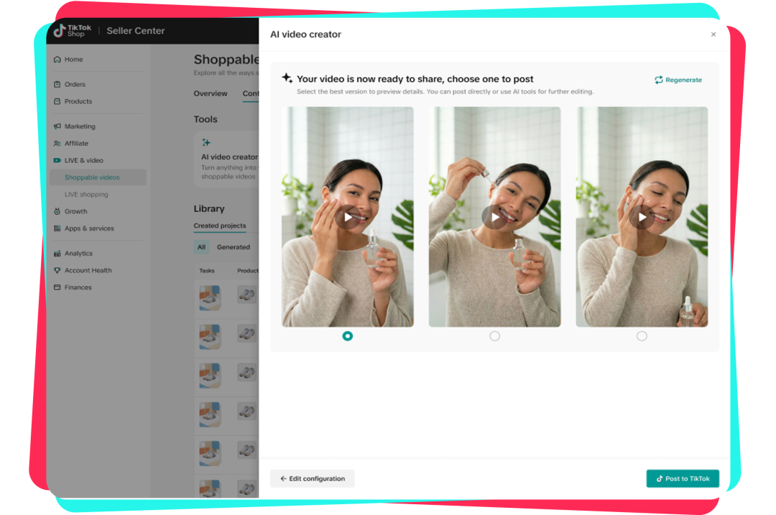The height and width of the screenshot is (515, 776).
Task: Open Analytics from the sidebar
Action: tap(56, 253)
